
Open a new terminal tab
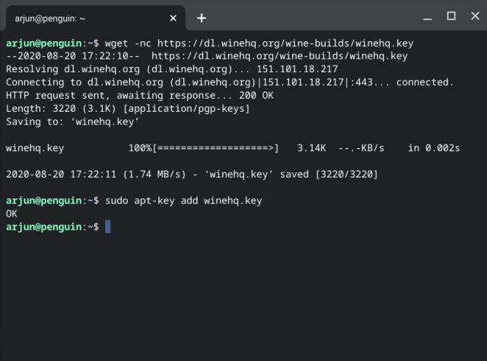point(202,17)
